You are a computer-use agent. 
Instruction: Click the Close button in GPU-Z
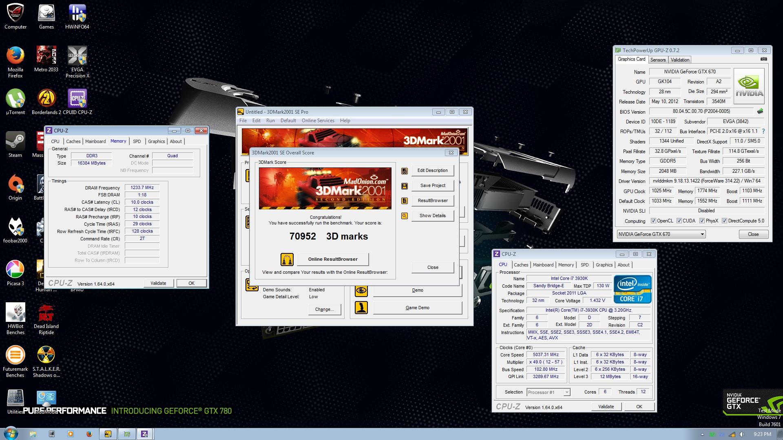(753, 234)
